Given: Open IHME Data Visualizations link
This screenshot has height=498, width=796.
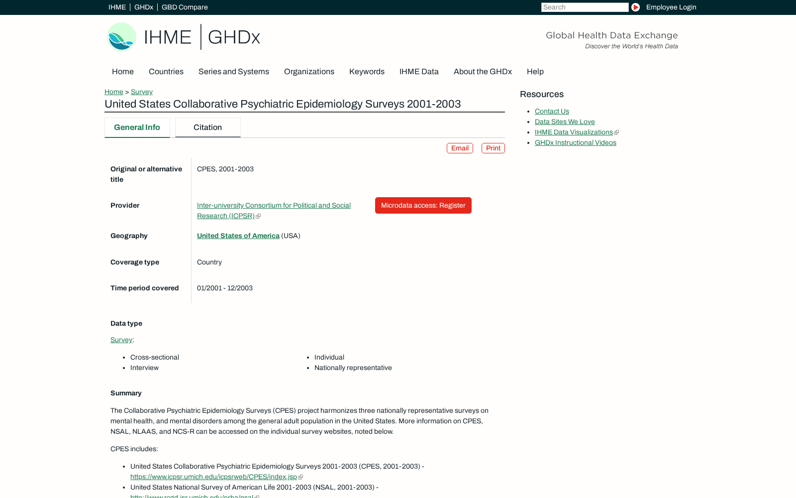Looking at the screenshot, I should (574, 132).
